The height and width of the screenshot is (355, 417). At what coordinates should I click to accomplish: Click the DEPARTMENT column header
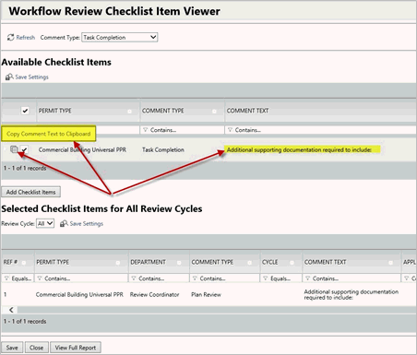(148, 262)
